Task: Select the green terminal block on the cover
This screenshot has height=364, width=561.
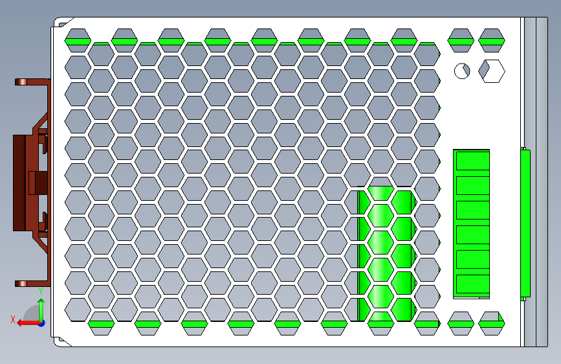Action: [471, 224]
